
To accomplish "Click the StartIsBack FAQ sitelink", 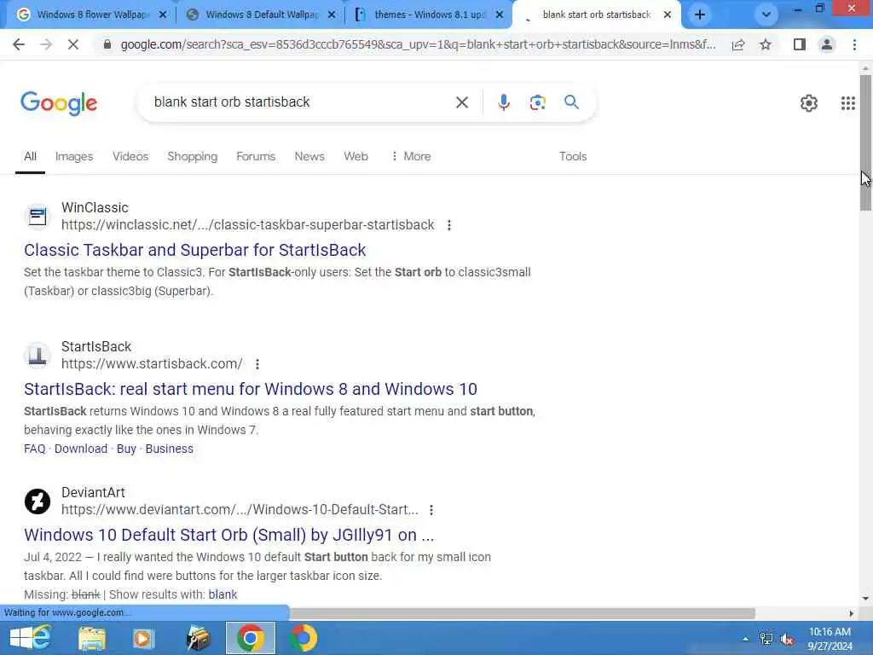I will [x=34, y=449].
